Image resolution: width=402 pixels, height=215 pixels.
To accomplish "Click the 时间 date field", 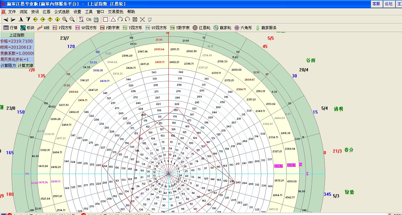I will (17, 47).
